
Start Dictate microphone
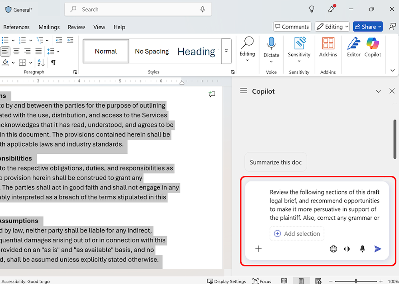271,50
